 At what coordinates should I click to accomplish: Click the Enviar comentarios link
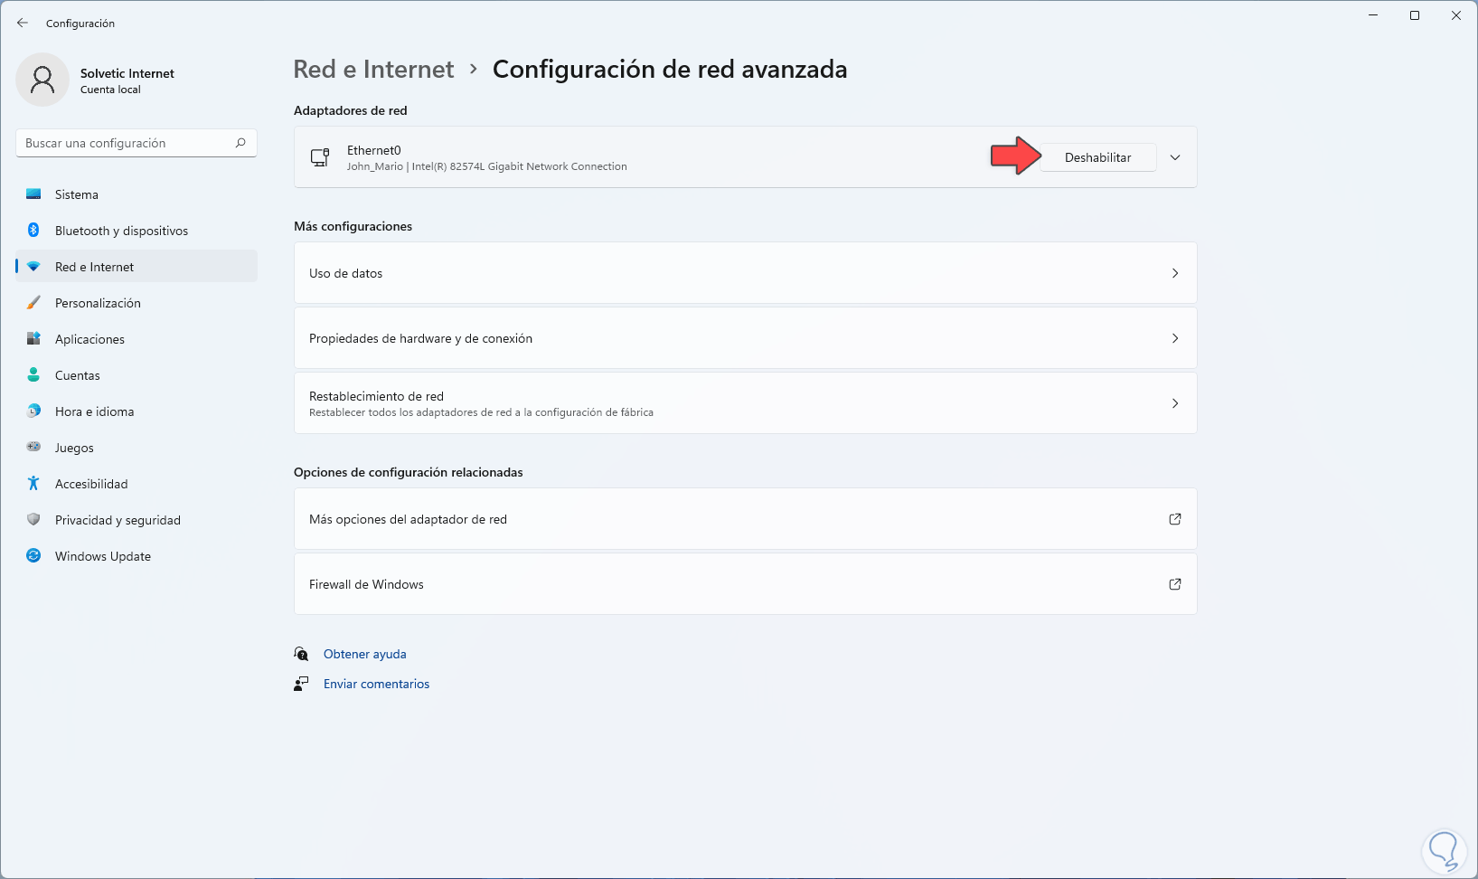tap(376, 684)
